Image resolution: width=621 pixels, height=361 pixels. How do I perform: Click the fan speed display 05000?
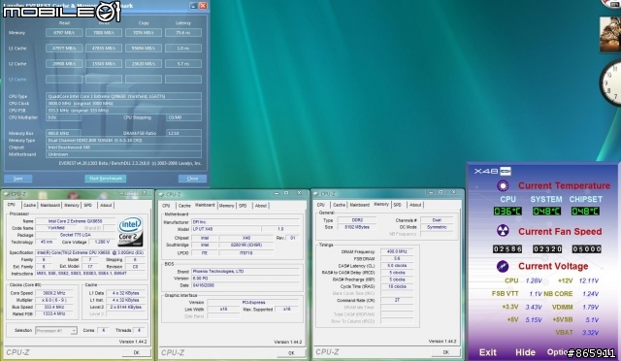click(586, 248)
